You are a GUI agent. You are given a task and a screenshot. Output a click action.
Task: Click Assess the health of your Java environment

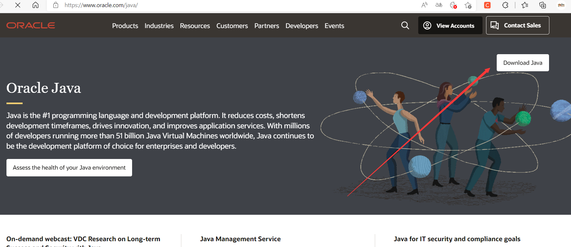click(69, 168)
